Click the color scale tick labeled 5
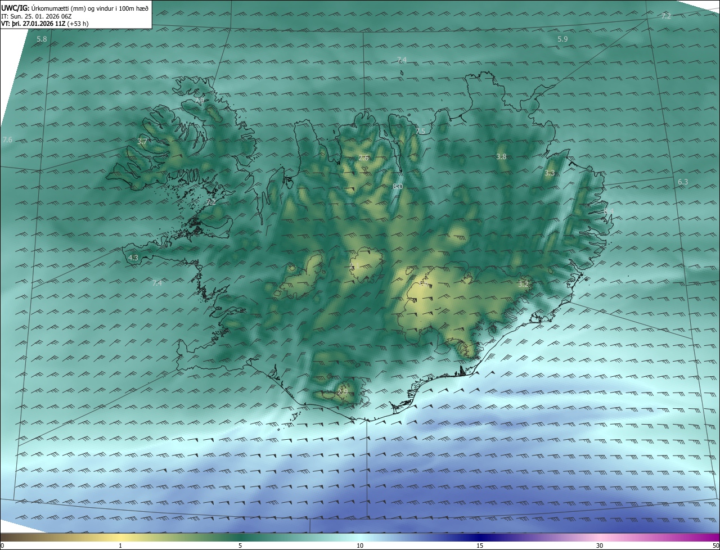 point(240,546)
